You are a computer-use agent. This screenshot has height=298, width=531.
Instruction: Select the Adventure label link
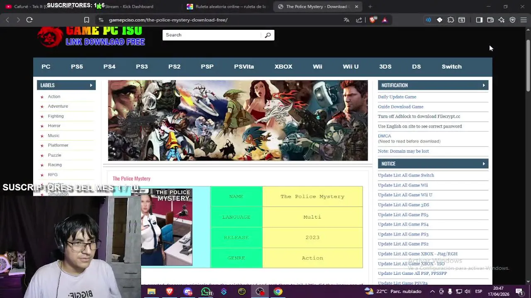[58, 106]
